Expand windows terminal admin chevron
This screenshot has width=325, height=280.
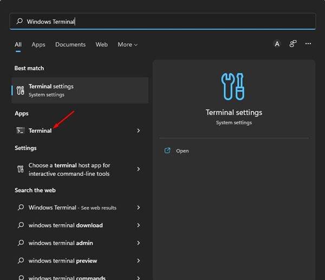point(139,243)
